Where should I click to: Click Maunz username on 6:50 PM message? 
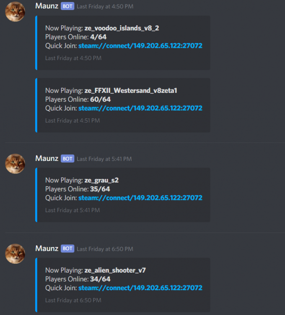click(47, 249)
